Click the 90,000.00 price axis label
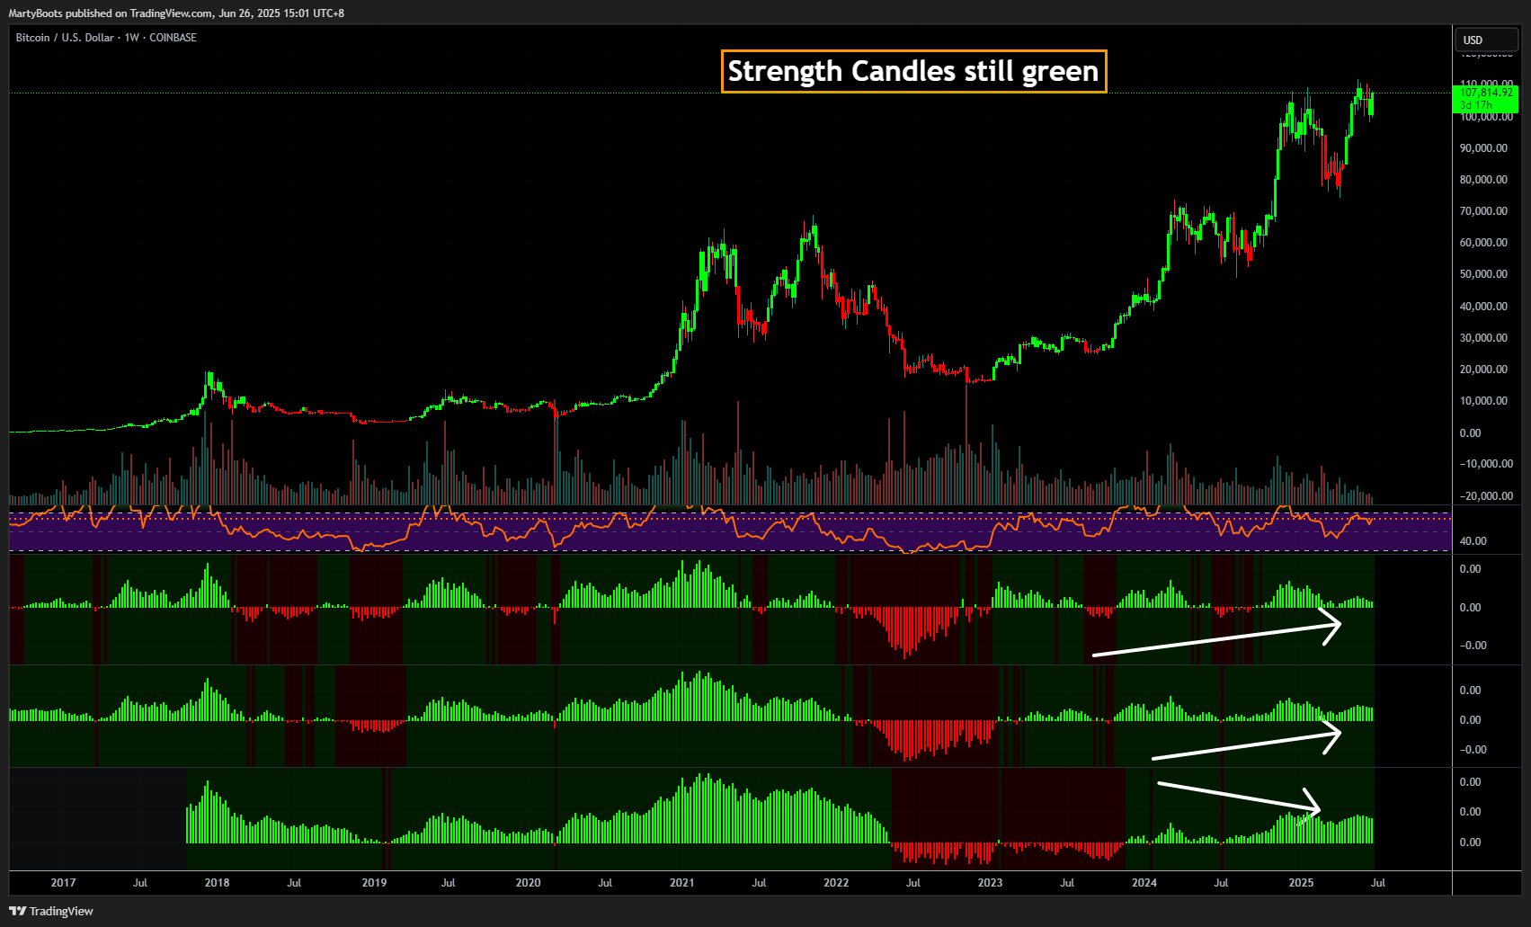 tap(1484, 148)
